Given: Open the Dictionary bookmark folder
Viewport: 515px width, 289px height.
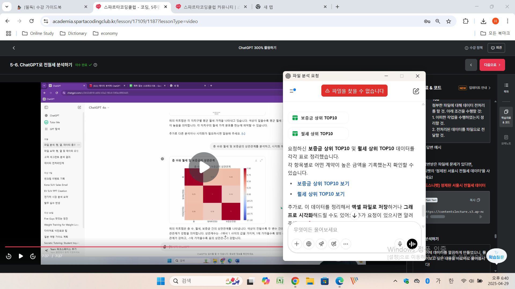Looking at the screenshot, I should 73,33.
